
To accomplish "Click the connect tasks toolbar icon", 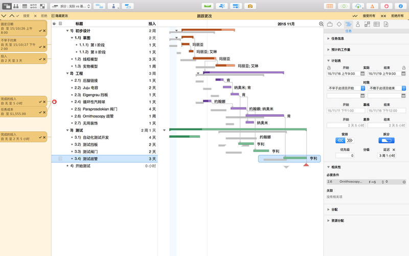I will [99, 6].
